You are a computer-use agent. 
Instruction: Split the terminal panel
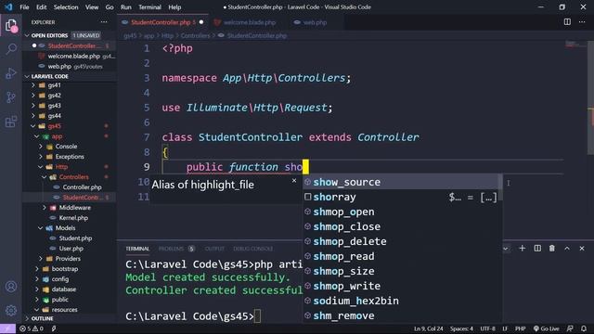537,249
